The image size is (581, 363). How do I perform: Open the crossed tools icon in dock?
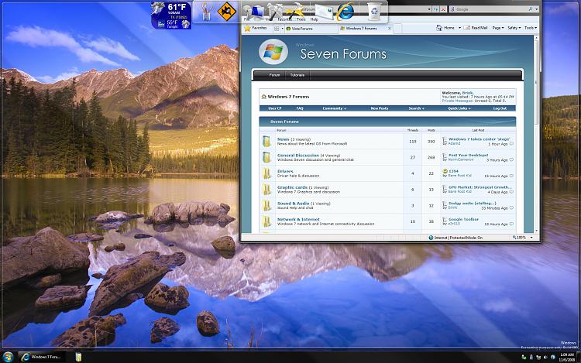[275, 11]
